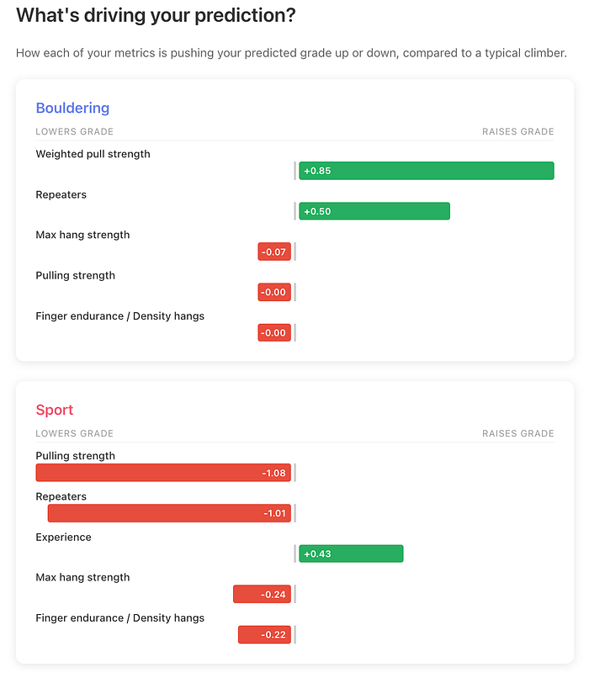The image size is (589, 673).
Task: Select the +0.50 Repeaters bar in Bouldering
Action: point(374,211)
